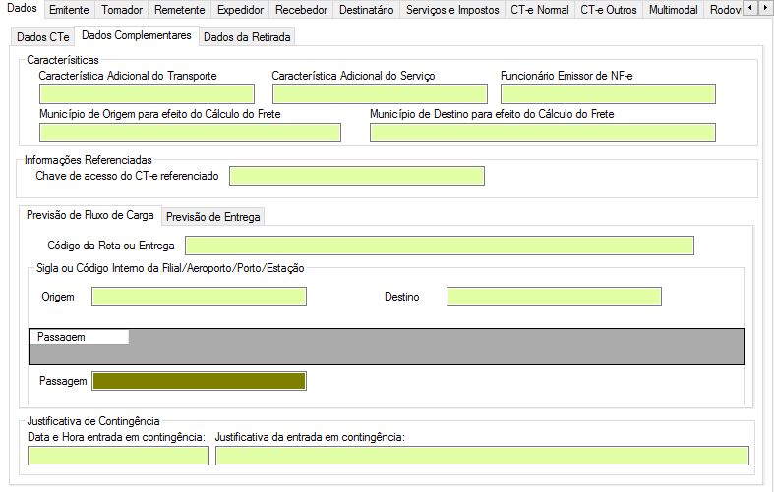
Task: Go to the Expedidor tab
Action: (240, 10)
